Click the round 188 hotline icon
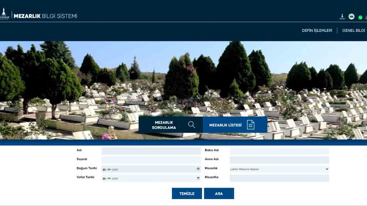 click(x=351, y=17)
